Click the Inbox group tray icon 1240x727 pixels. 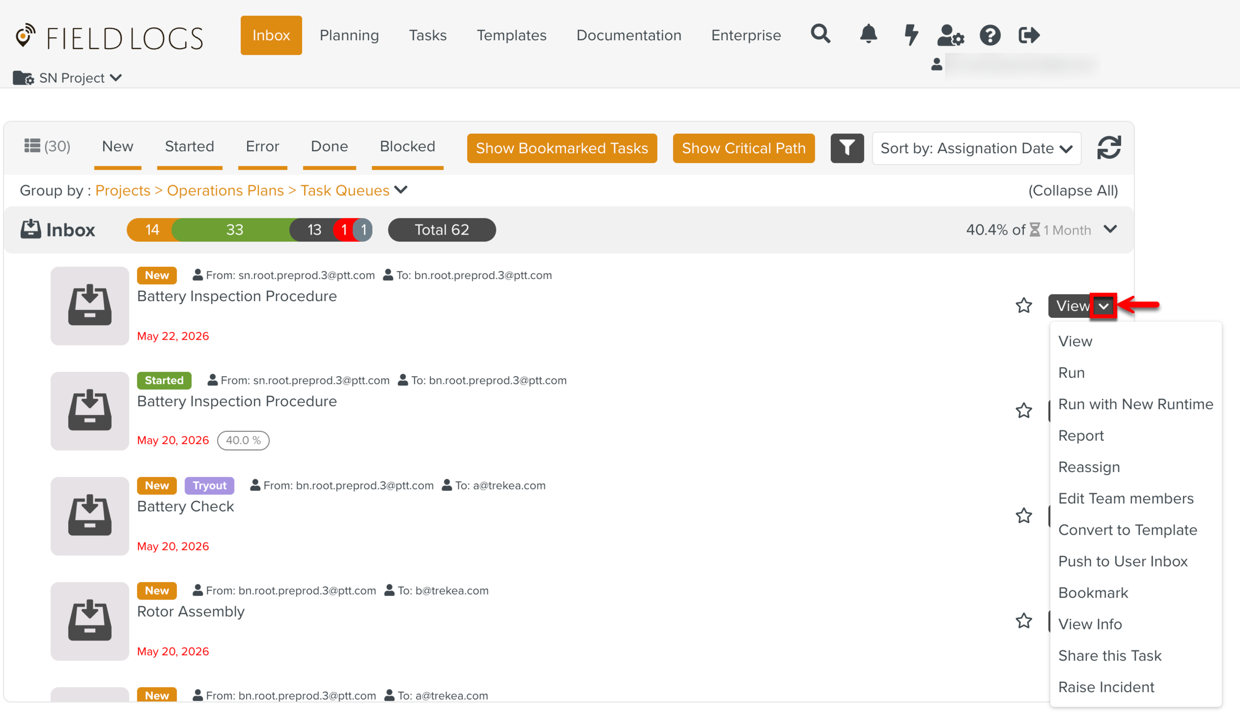click(x=30, y=229)
